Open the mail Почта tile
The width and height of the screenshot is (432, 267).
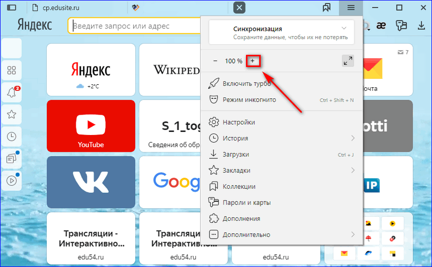388,70
